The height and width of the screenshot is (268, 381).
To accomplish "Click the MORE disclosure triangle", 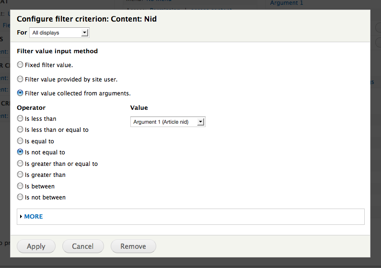I will pyautogui.click(x=21, y=217).
